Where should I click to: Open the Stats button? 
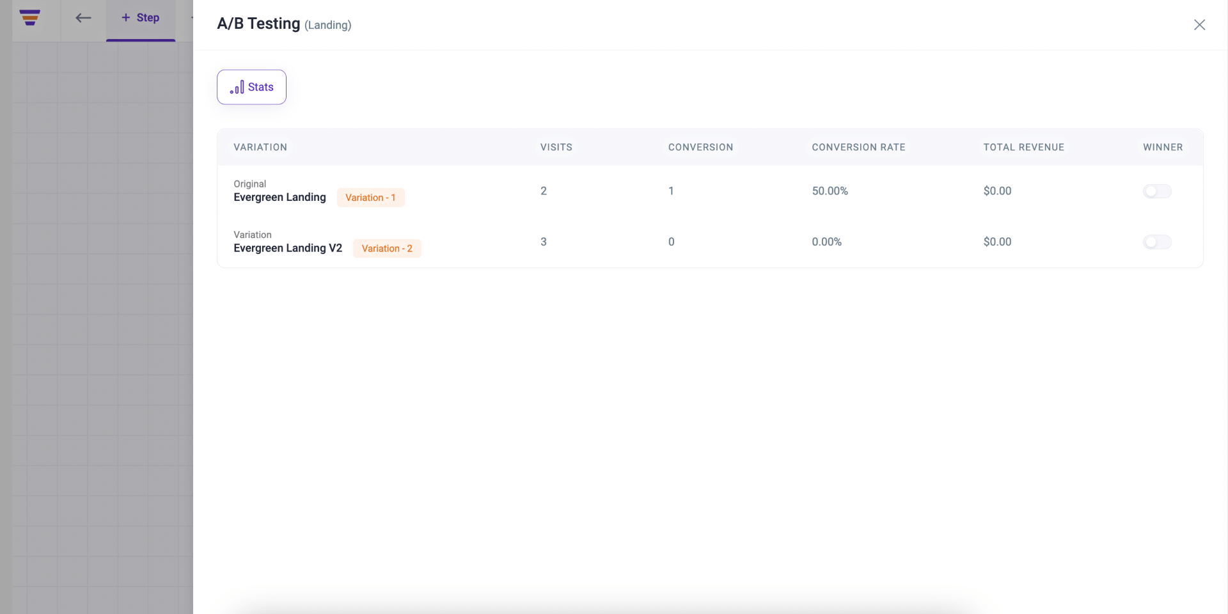pyautogui.click(x=251, y=87)
